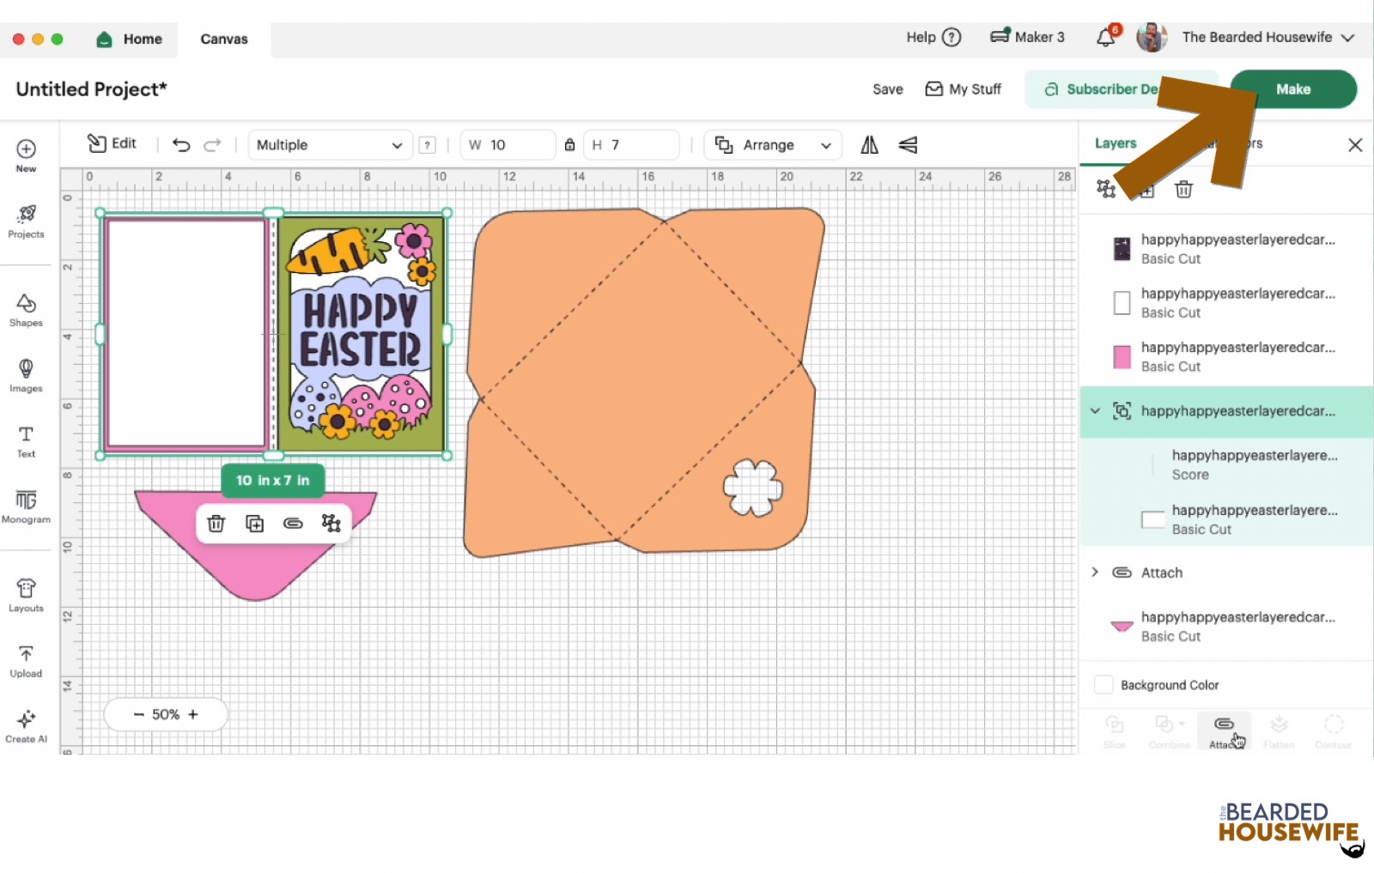Image resolution: width=1374 pixels, height=873 pixels.
Task: Click the Slice tool
Action: click(x=1115, y=731)
